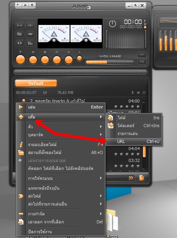Choose รายละเอียดไฟล์ file info entry

(61, 145)
